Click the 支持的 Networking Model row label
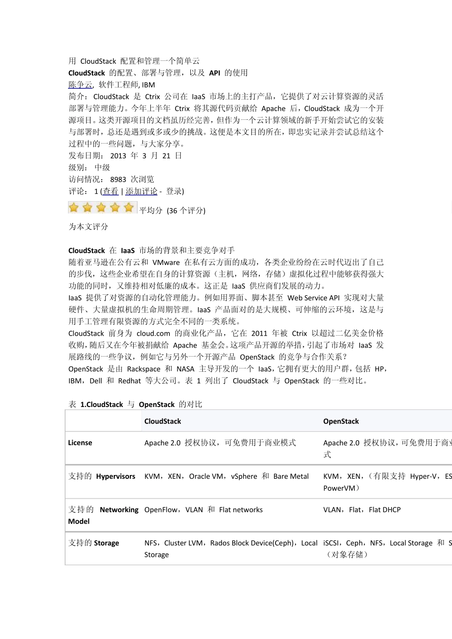The width and height of the screenshot is (452, 639). pos(103,515)
